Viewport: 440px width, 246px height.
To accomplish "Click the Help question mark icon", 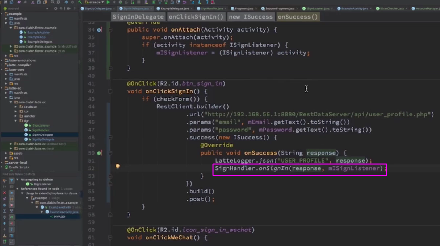I will 207,2.
